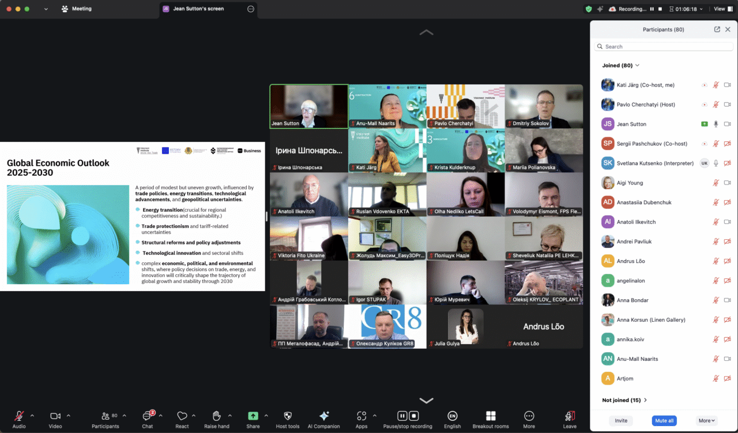Screen dimensions: 738x433
Task: Open the Chat panel icon
Action: [x=148, y=416]
